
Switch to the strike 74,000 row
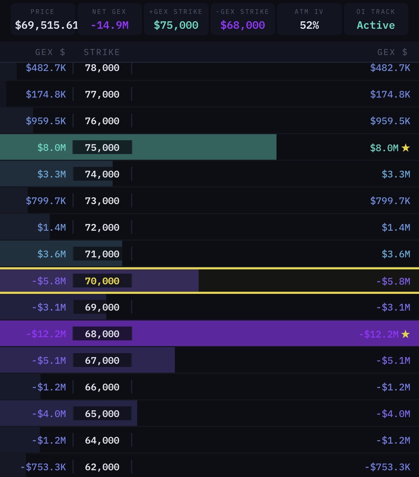(x=209, y=174)
